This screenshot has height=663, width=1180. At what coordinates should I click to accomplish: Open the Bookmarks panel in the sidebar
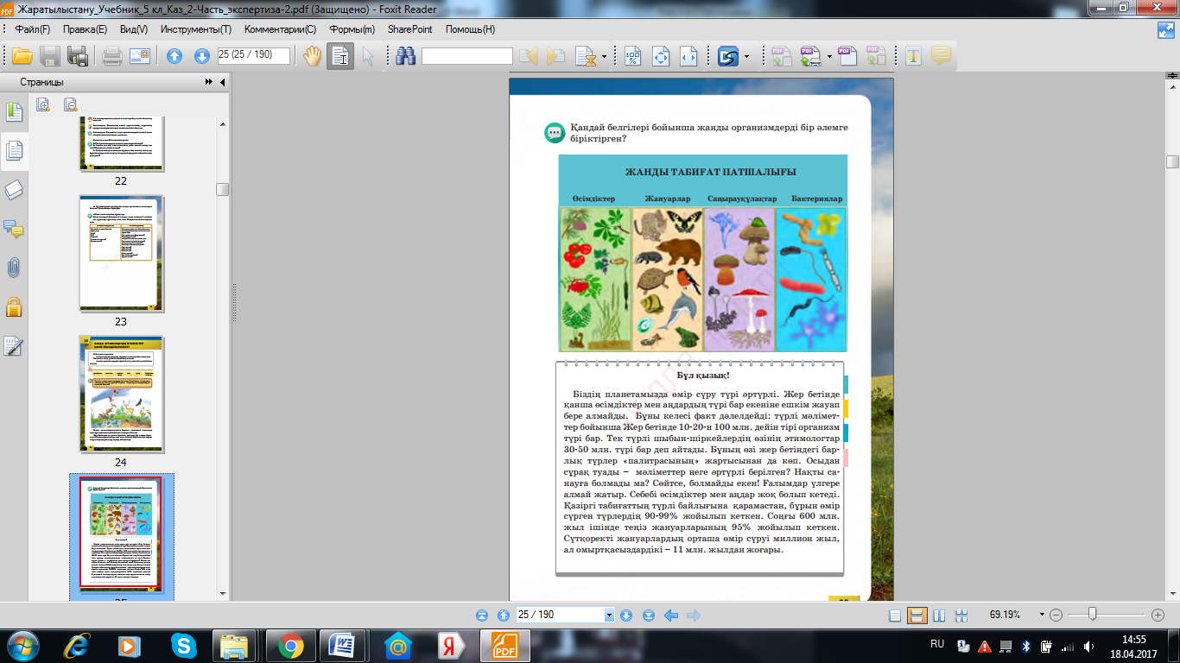(14, 111)
